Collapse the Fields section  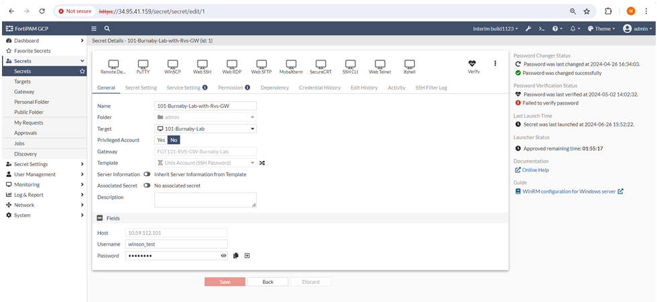100,218
